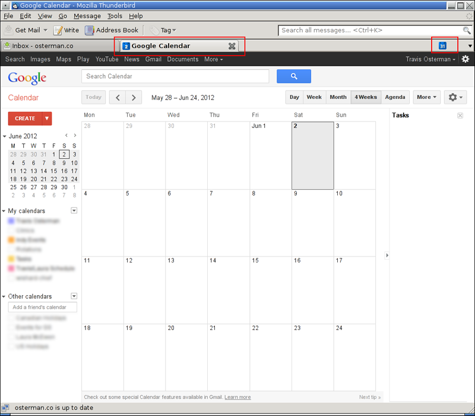Click into the Search Calendar field
475x416 pixels.
point(175,76)
